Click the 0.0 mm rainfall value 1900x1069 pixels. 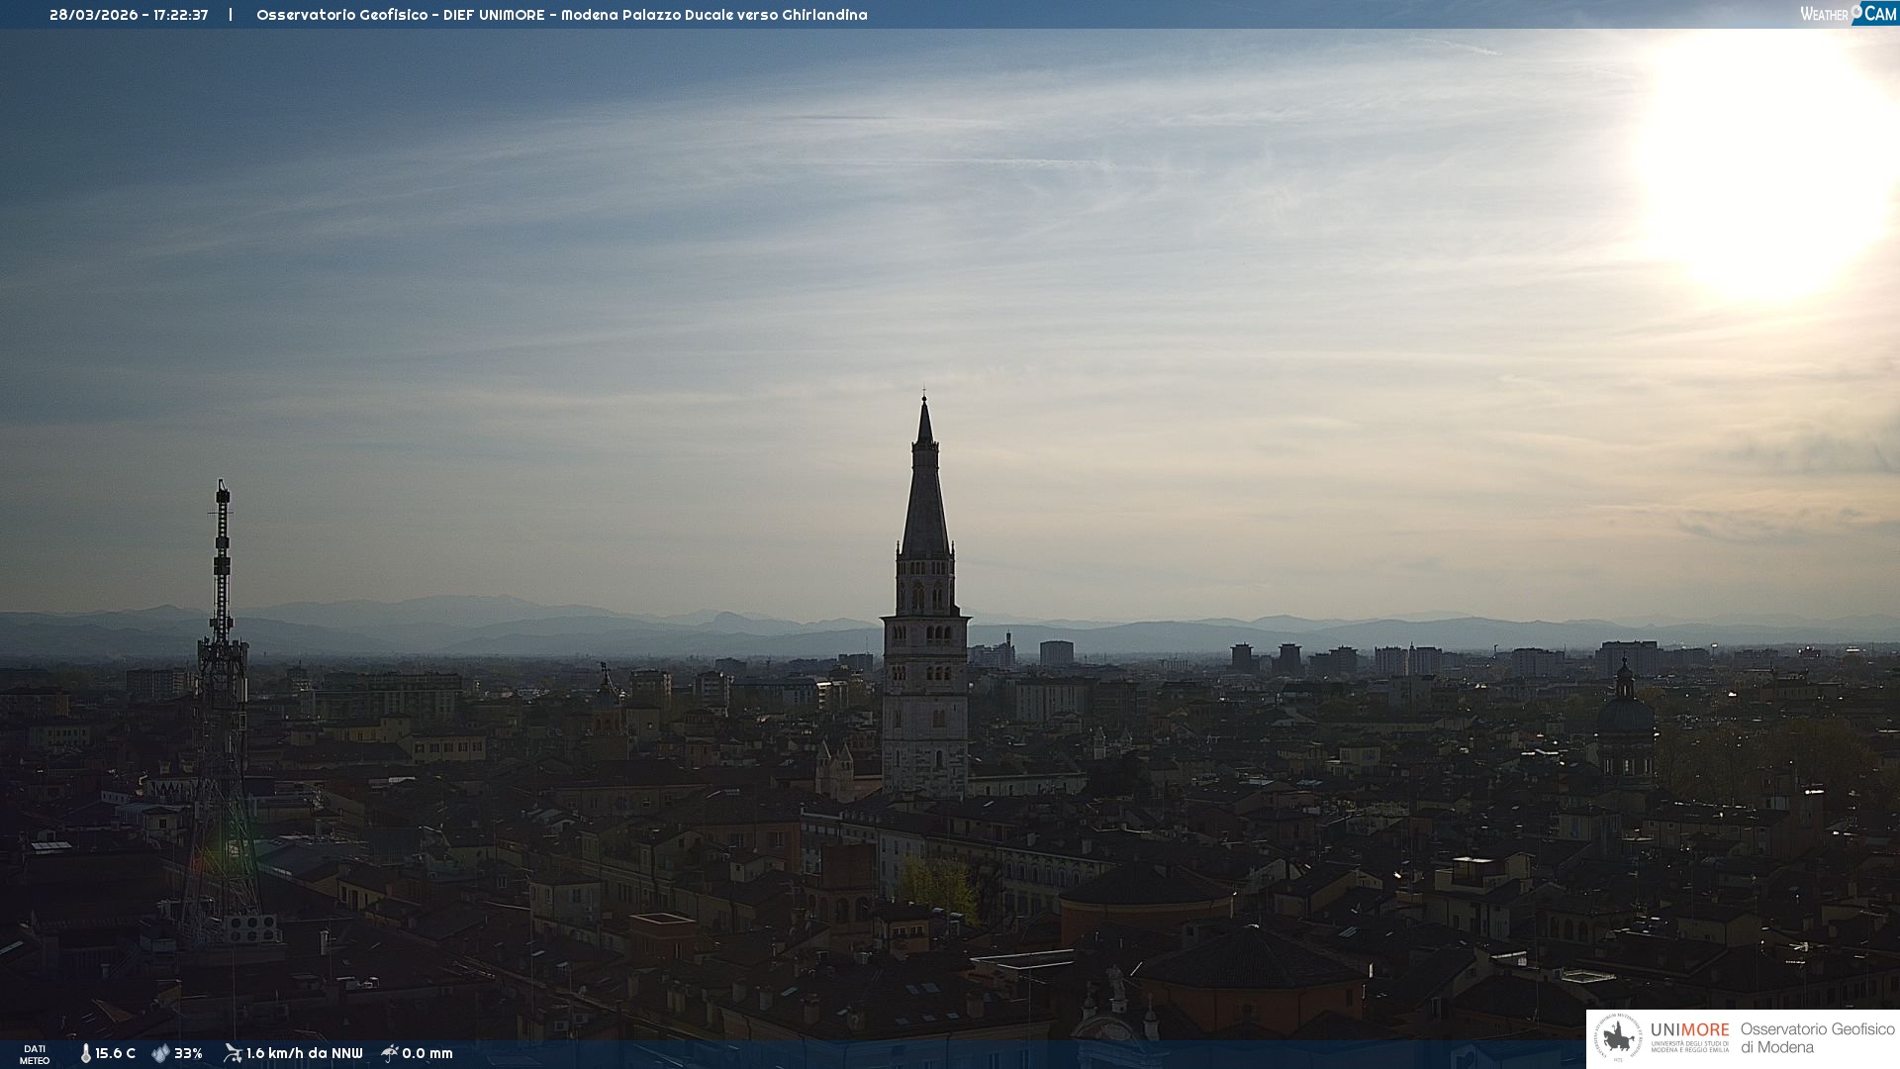tap(427, 1053)
